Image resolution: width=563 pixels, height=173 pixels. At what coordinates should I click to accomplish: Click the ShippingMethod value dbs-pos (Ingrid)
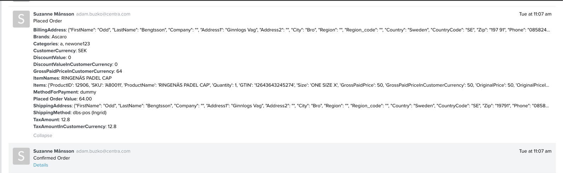(x=89, y=113)
